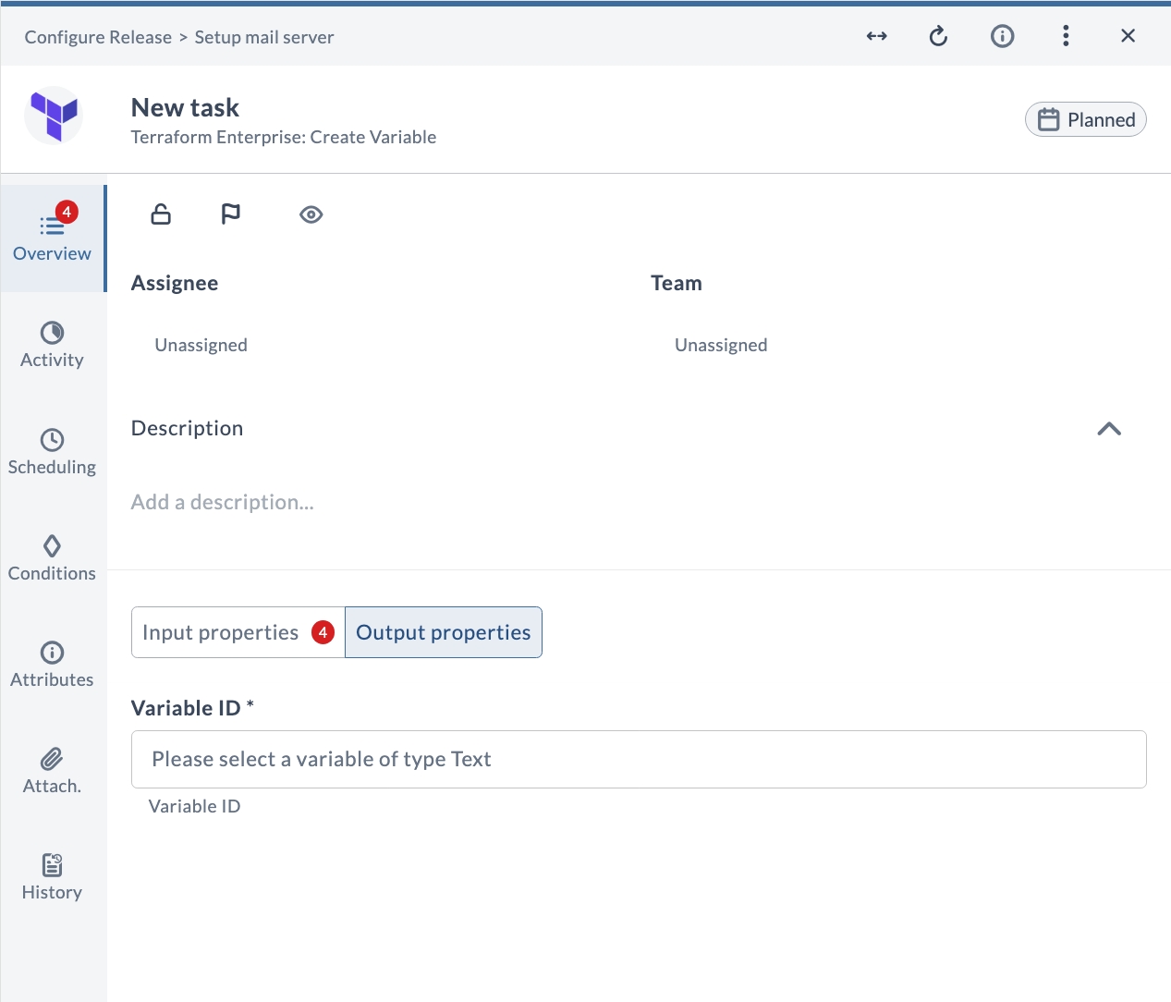Click the expand width arrows icon
The width and height of the screenshot is (1171, 1002).
pos(876,36)
